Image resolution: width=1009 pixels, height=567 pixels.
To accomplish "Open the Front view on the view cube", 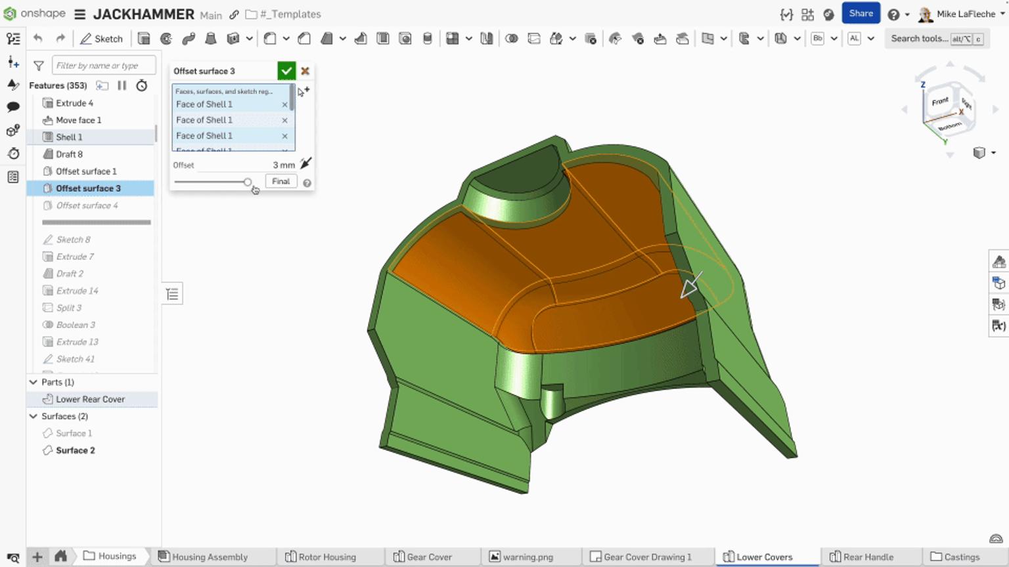I will tap(939, 102).
